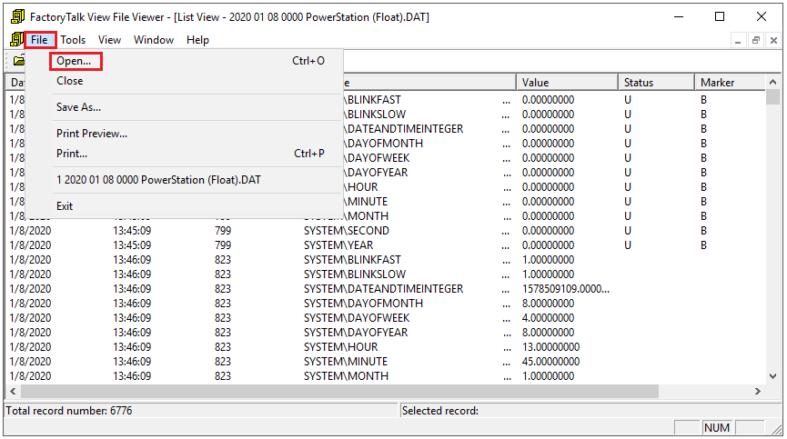Viewport: 787px width, 439px height.
Task: Click the Ctrl+O shortcut text beside Open...
Action: coord(308,61)
